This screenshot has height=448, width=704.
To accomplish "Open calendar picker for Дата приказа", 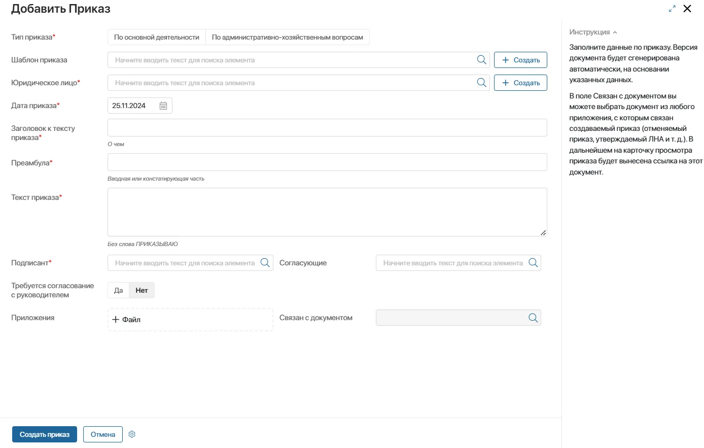I will click(x=163, y=106).
